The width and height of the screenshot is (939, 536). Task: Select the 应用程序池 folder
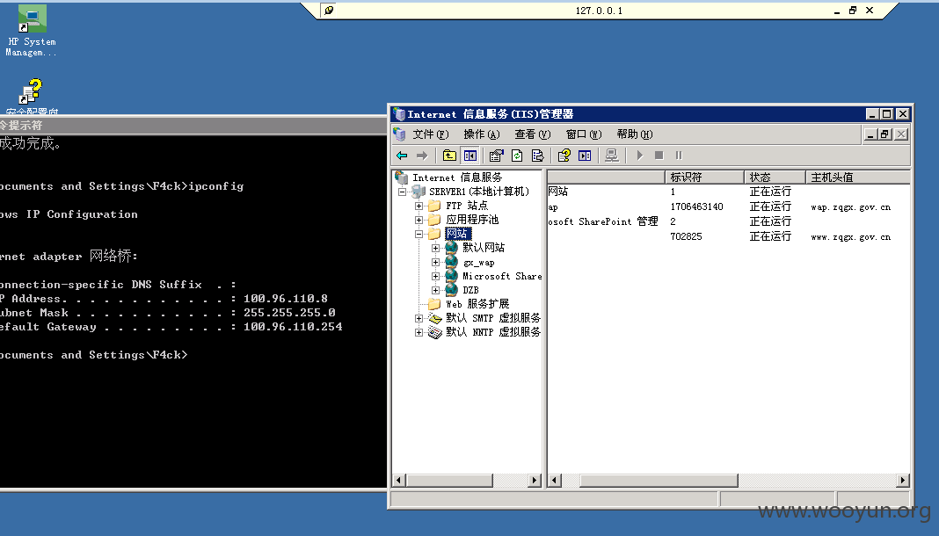pyautogui.click(x=472, y=220)
